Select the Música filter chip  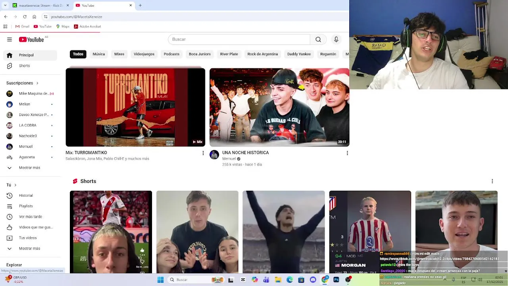tap(99, 54)
